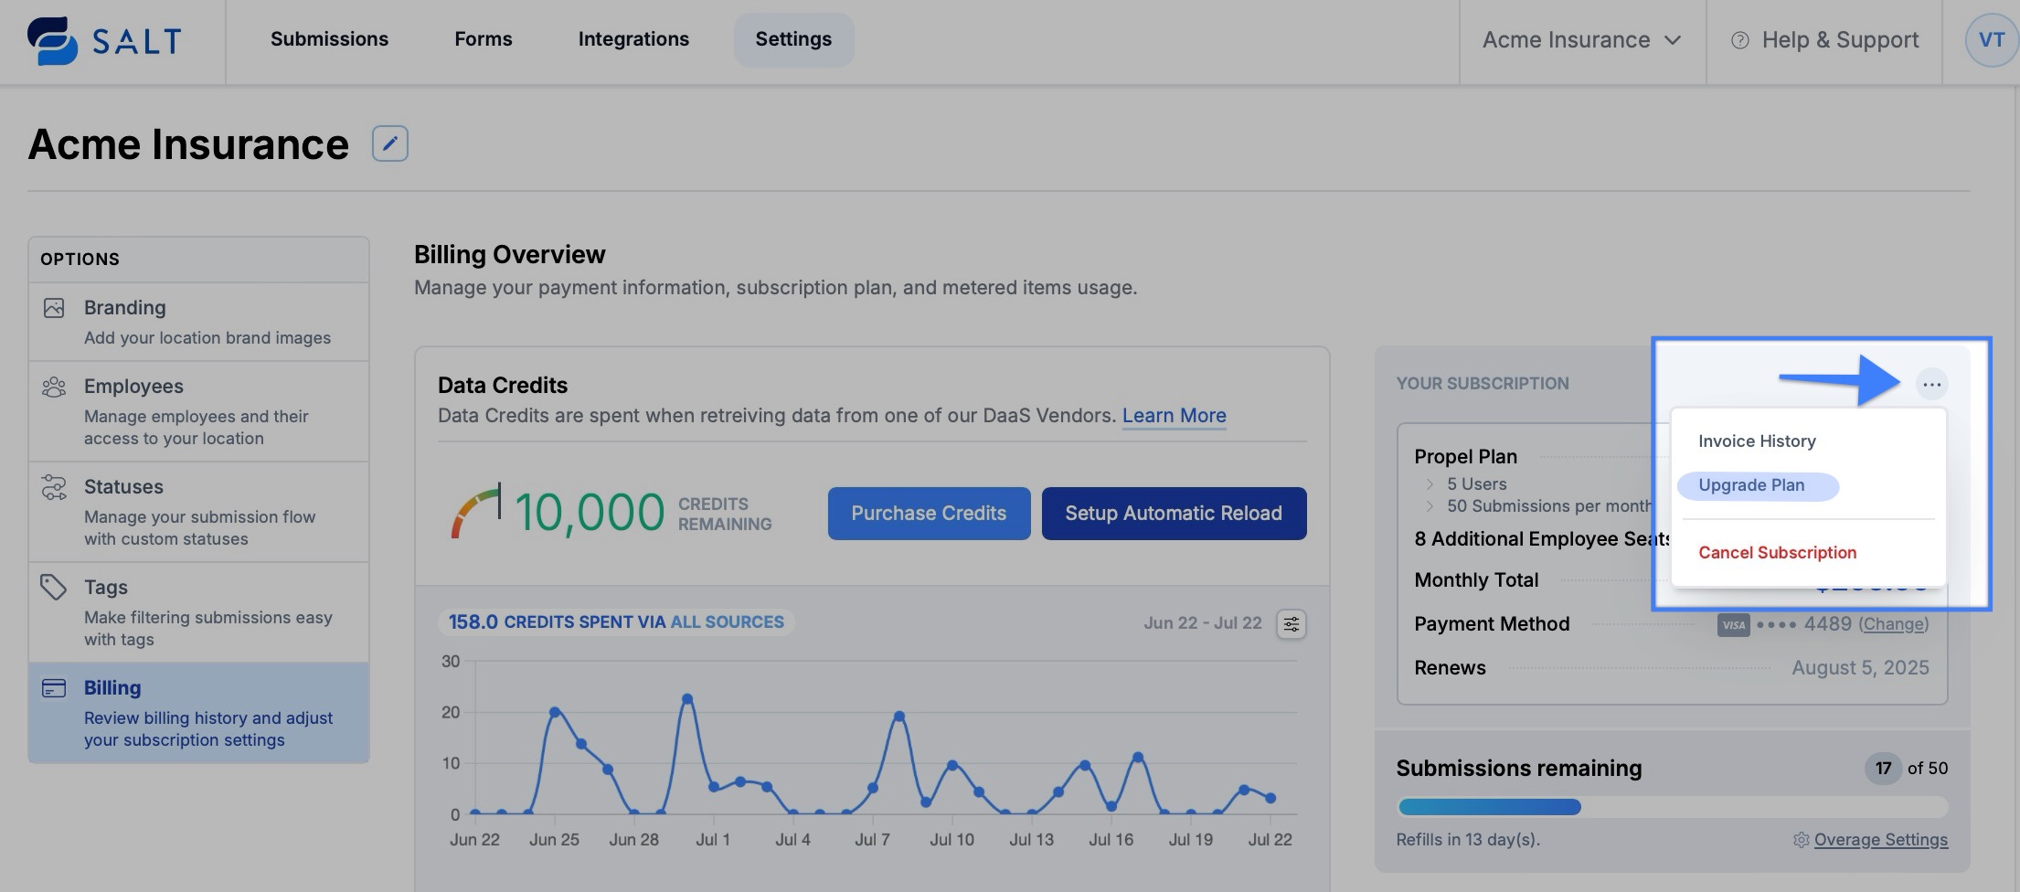Image resolution: width=2020 pixels, height=892 pixels.
Task: Follow the Learn More link
Action: pyautogui.click(x=1174, y=416)
